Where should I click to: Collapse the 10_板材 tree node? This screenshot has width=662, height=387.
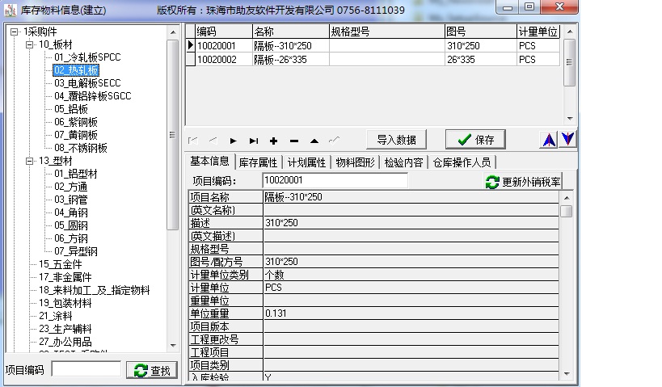pos(30,44)
